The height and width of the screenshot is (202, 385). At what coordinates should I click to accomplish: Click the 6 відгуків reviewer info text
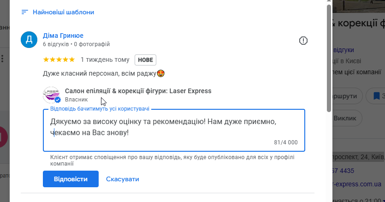point(56,44)
